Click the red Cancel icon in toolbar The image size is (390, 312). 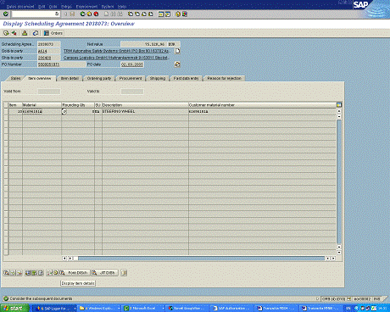[x=96, y=14]
